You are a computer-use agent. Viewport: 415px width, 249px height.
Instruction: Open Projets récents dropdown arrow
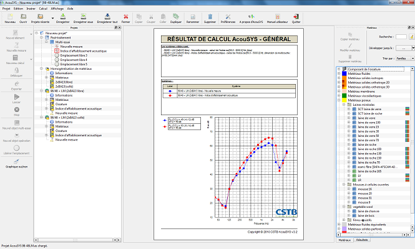click(x=52, y=18)
